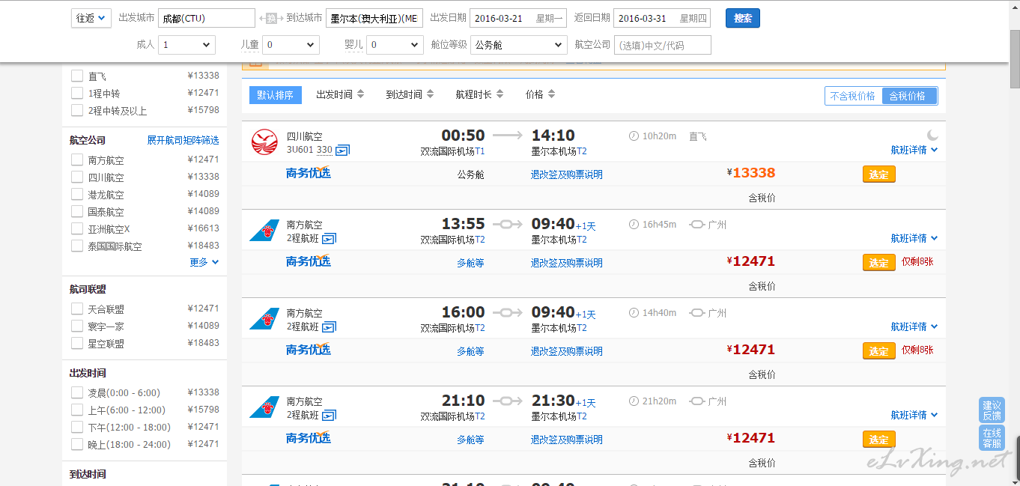Click the transfer icon before 广州 on the 16:00 flight
The width and height of the screenshot is (1020, 486).
click(x=697, y=313)
